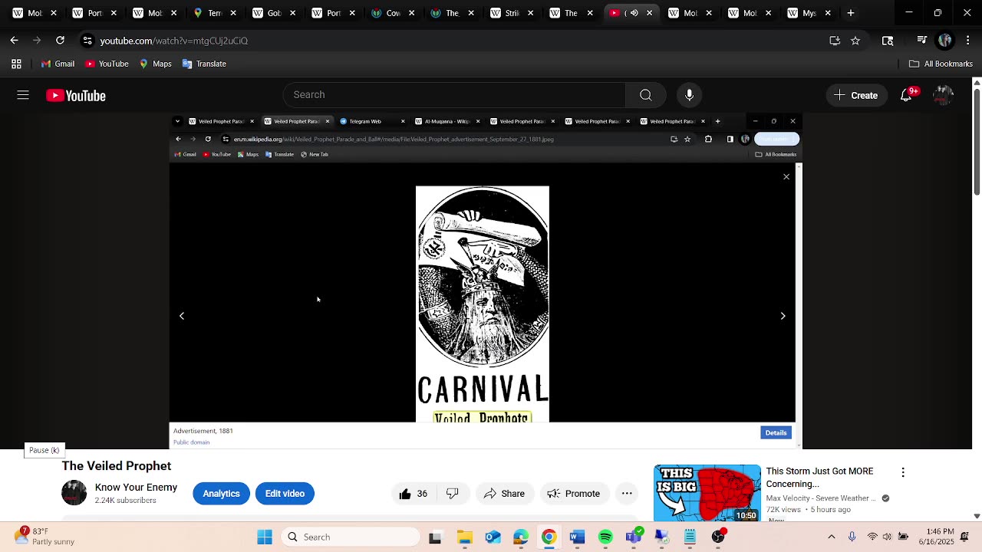Click The Veiled Prophet video title
Viewport: 982px width, 552px height.
click(117, 466)
